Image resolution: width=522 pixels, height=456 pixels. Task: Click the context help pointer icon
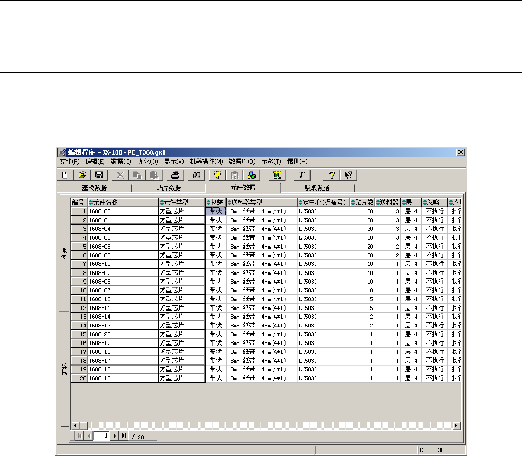point(348,175)
